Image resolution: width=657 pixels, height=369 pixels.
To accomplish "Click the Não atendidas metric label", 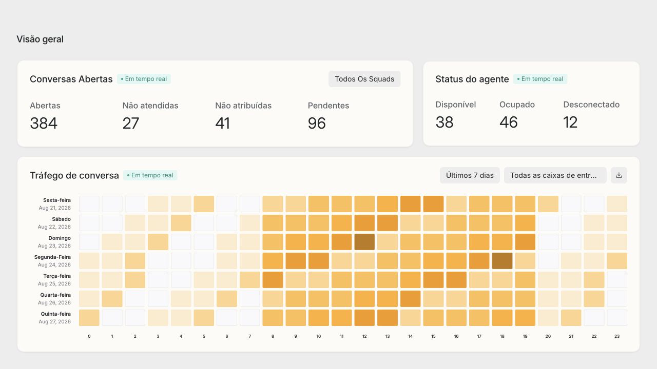I will point(150,106).
